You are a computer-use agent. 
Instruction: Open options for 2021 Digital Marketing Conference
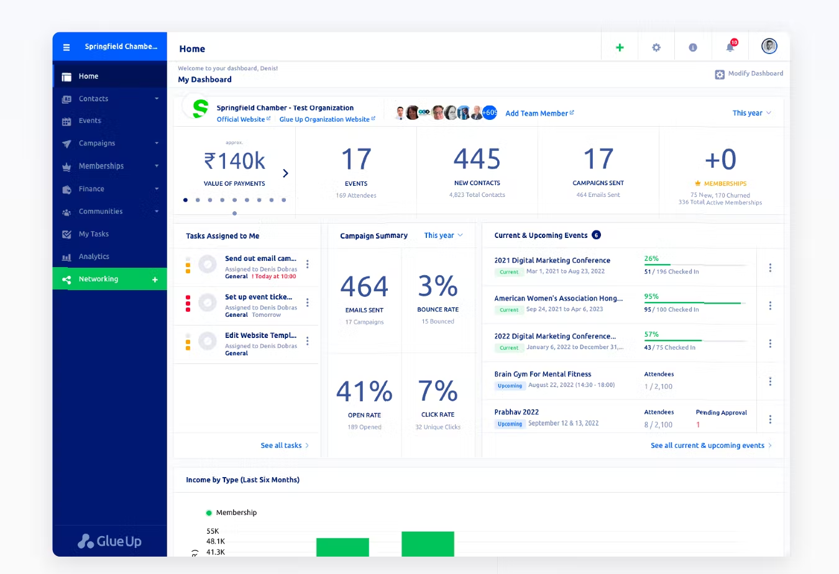tap(770, 268)
